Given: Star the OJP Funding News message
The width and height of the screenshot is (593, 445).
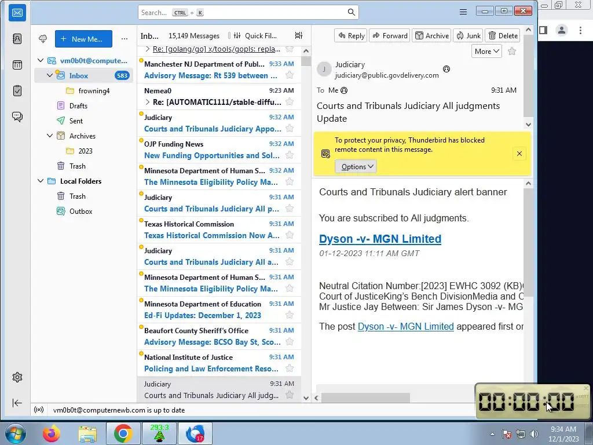Looking at the screenshot, I should tap(290, 155).
